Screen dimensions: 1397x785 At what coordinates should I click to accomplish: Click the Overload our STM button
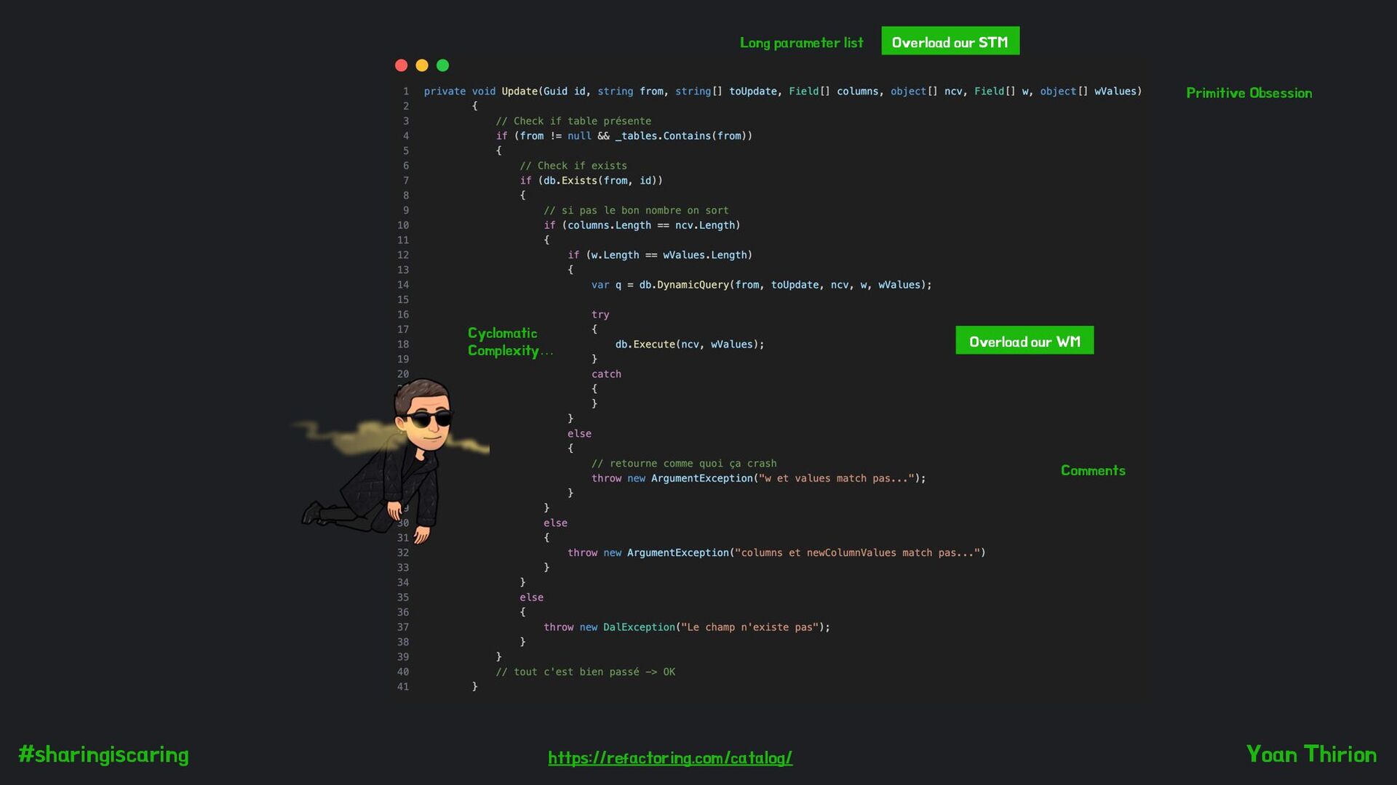pyautogui.click(x=950, y=42)
